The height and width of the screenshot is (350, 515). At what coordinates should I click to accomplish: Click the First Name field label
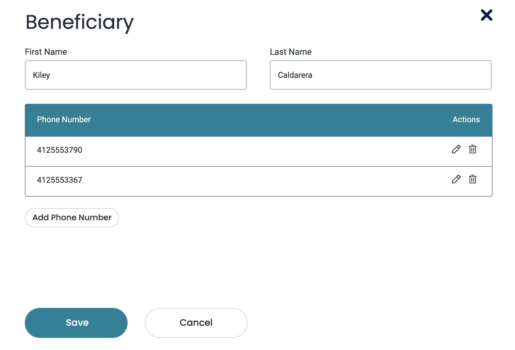pyautogui.click(x=46, y=52)
